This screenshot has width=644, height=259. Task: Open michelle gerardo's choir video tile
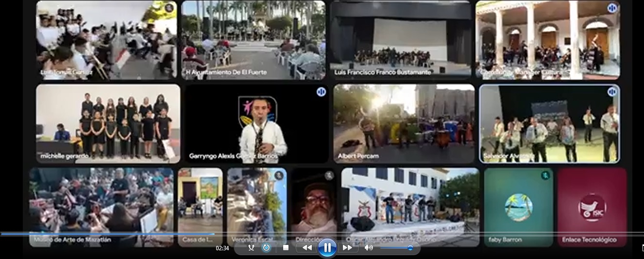point(108,124)
